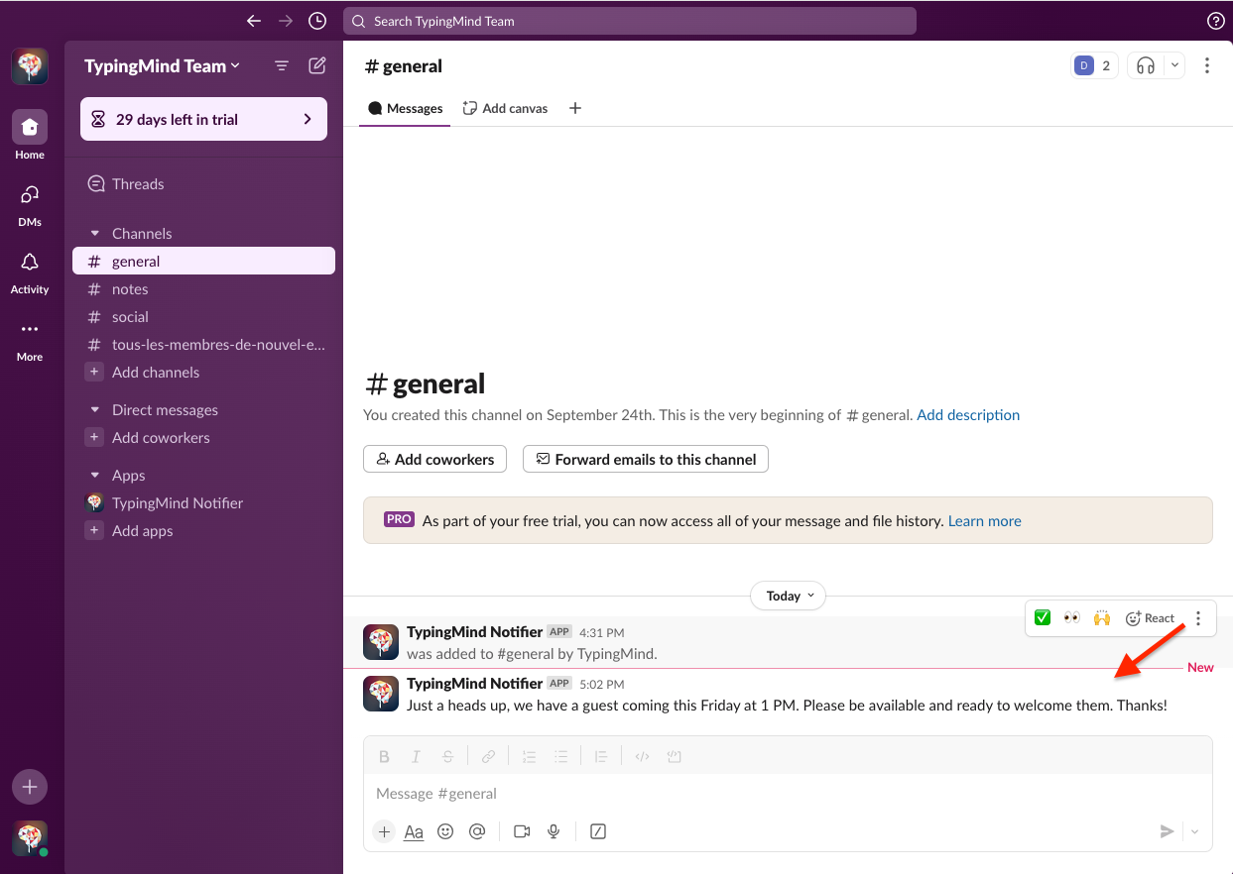
Task: Collapse the Direct messages section
Action: click(95, 410)
